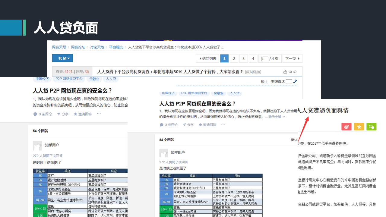
Task: Click 54 个回答 on the front Zhihu page
Action: (x=167, y=140)
